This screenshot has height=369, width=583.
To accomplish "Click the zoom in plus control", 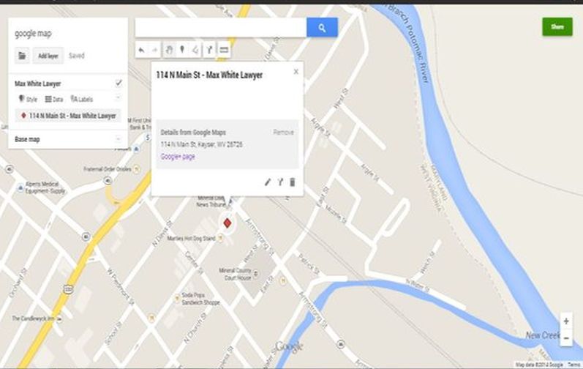I will pyautogui.click(x=566, y=321).
